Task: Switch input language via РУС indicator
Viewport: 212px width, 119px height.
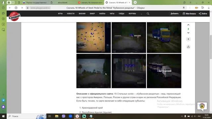Action: pyautogui.click(x=199, y=116)
